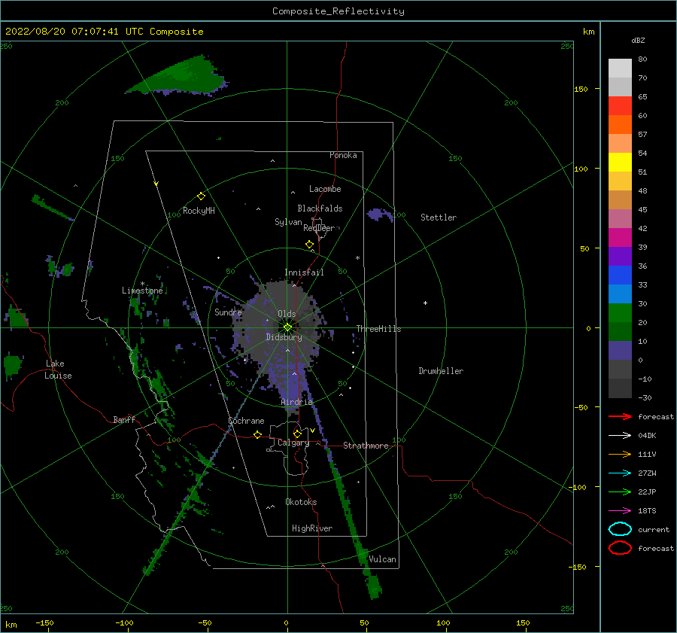Click the Blackfalds city label

click(x=320, y=208)
